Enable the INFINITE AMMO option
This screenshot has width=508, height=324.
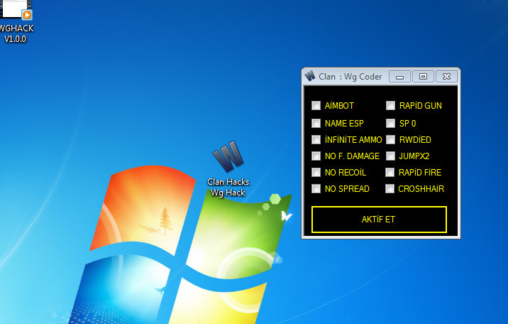[x=316, y=140]
